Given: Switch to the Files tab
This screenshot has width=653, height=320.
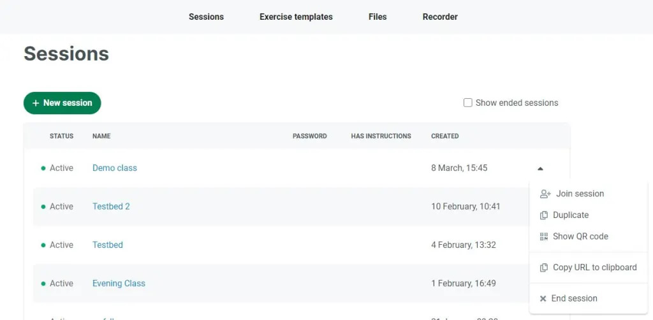Looking at the screenshot, I should tap(378, 17).
